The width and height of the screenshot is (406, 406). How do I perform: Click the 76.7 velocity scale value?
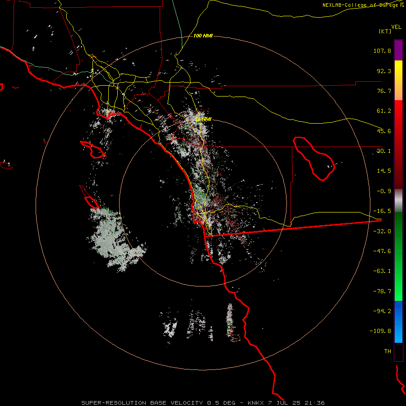click(384, 91)
